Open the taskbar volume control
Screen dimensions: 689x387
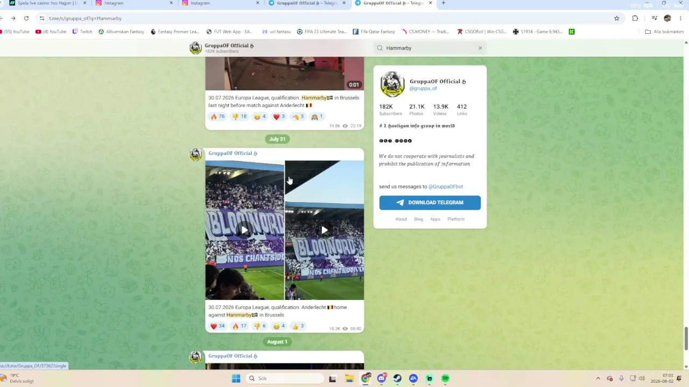coord(641,378)
